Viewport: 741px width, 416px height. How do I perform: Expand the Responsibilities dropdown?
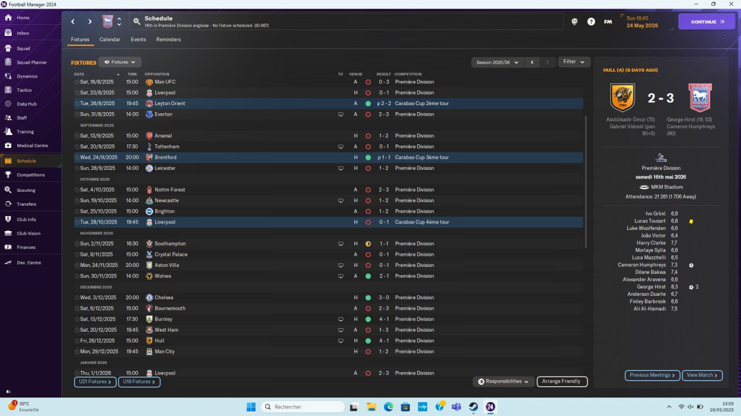(503, 381)
